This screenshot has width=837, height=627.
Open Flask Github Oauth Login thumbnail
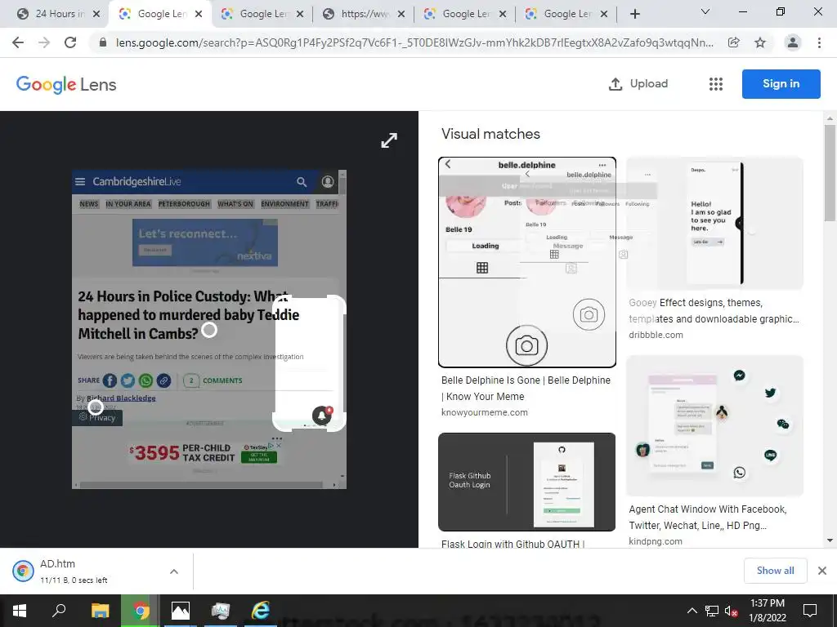coord(527,482)
